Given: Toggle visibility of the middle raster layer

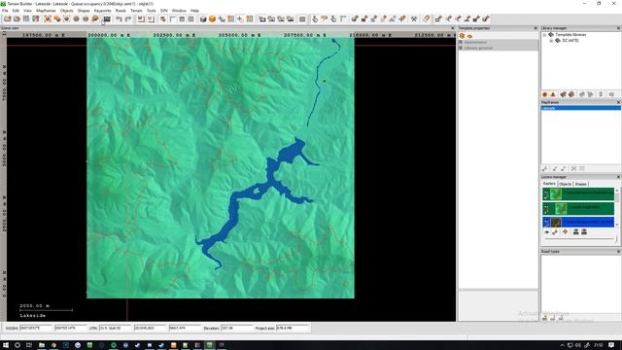Looking at the screenshot, I should 546,208.
